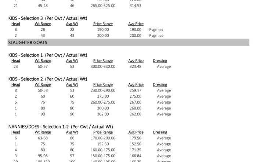Click Wt Range header in Kids Selection 2 table
The height and width of the screenshot is (162, 257).
[43, 84]
